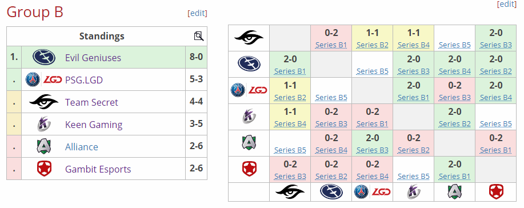Click Evil Geniuses logo in standings table
The width and height of the screenshot is (524, 208).
click(x=44, y=57)
